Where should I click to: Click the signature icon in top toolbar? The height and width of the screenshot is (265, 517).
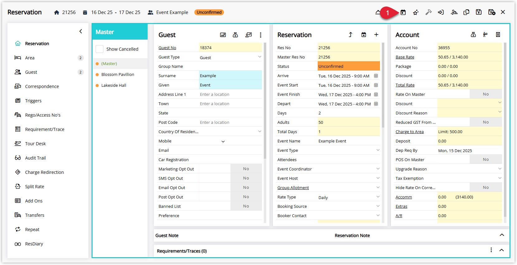pyautogui.click(x=454, y=12)
